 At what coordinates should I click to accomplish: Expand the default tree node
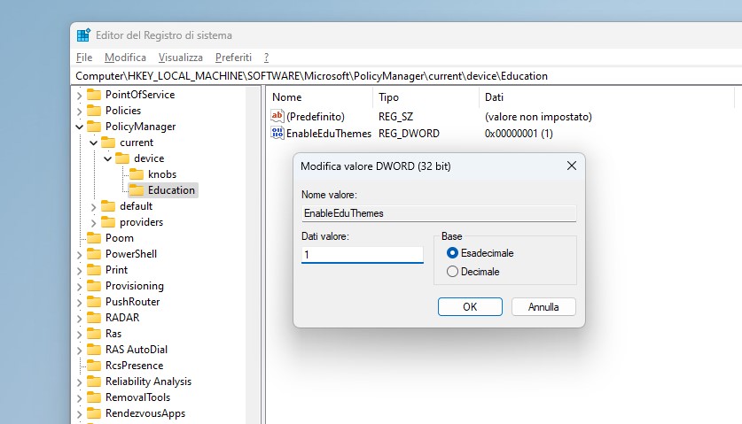[94, 207]
